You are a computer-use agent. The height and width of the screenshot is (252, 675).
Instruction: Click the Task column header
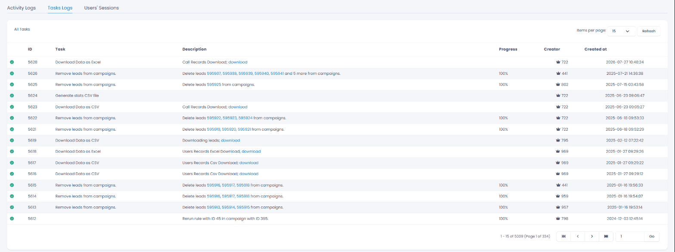(x=60, y=49)
